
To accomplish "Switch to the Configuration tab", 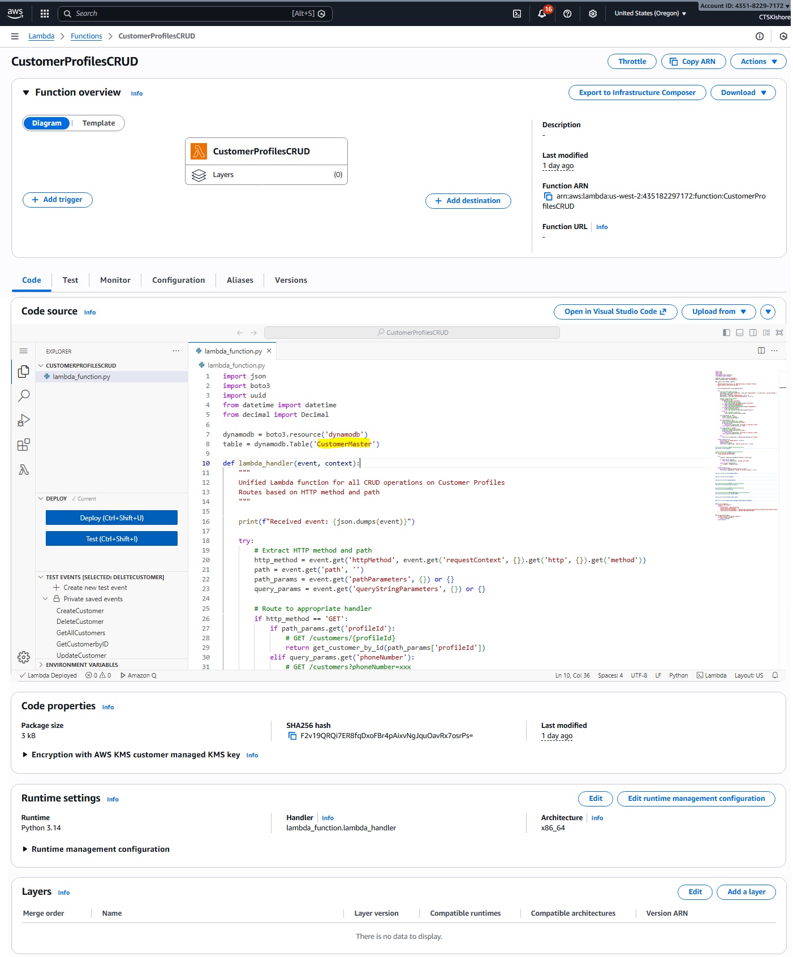I will pyautogui.click(x=178, y=280).
